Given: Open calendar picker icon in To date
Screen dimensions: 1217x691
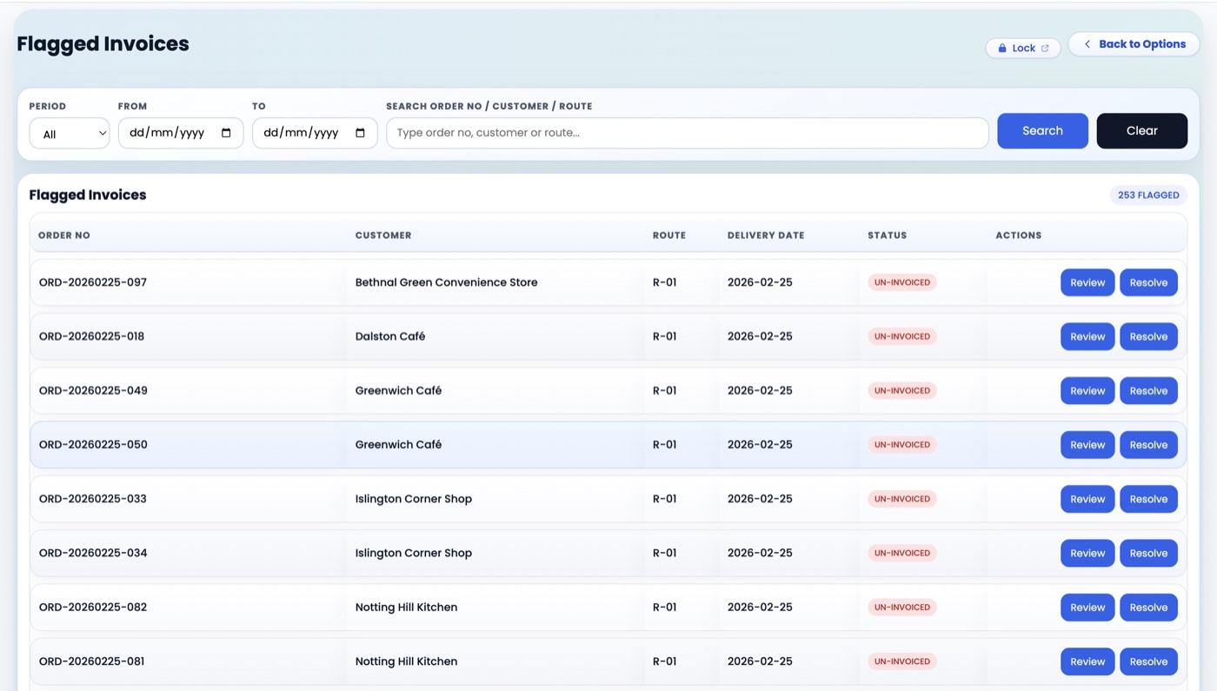Looking at the screenshot, I should 360,133.
